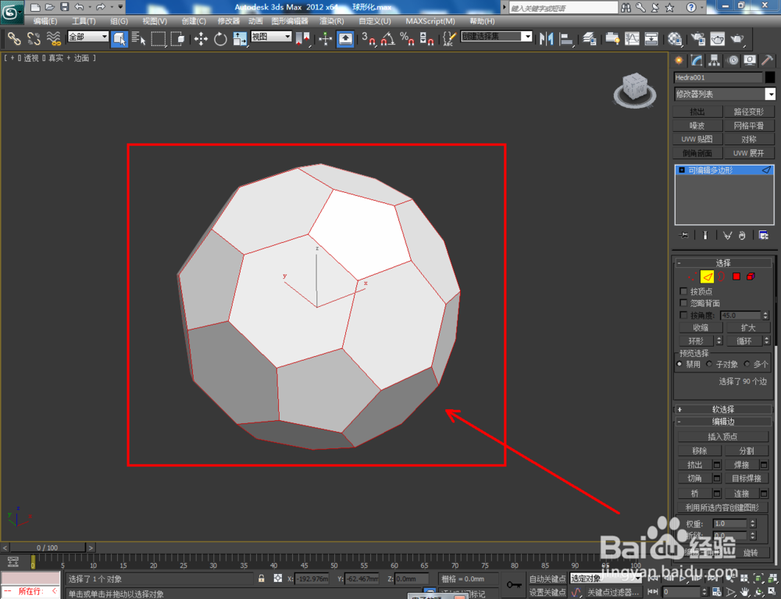
Task: Click the 插入顶点 button
Action: point(722,437)
